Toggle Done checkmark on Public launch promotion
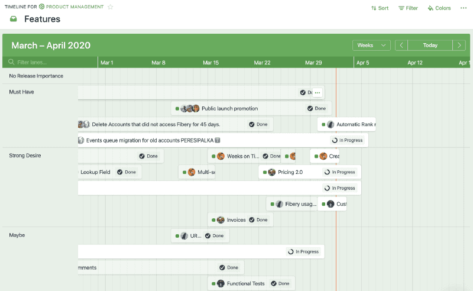The height and width of the screenshot is (291, 473). [x=310, y=109]
